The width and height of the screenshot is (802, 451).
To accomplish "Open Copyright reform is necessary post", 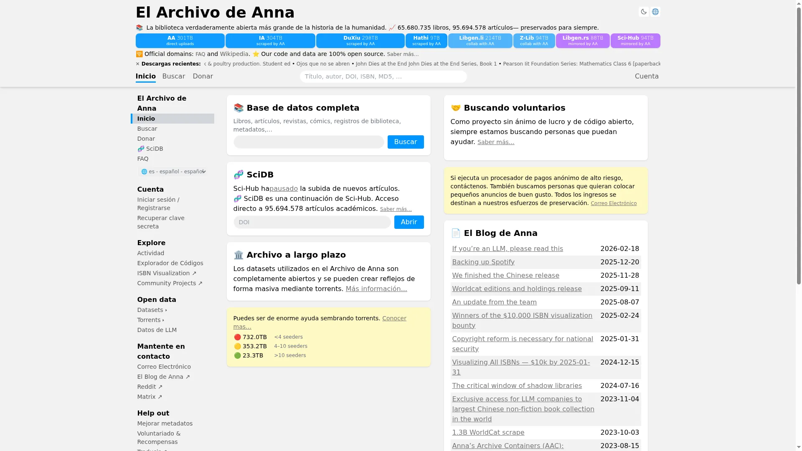I will [x=523, y=344].
